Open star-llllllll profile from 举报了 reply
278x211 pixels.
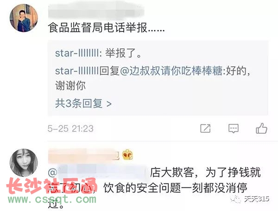[77, 53]
